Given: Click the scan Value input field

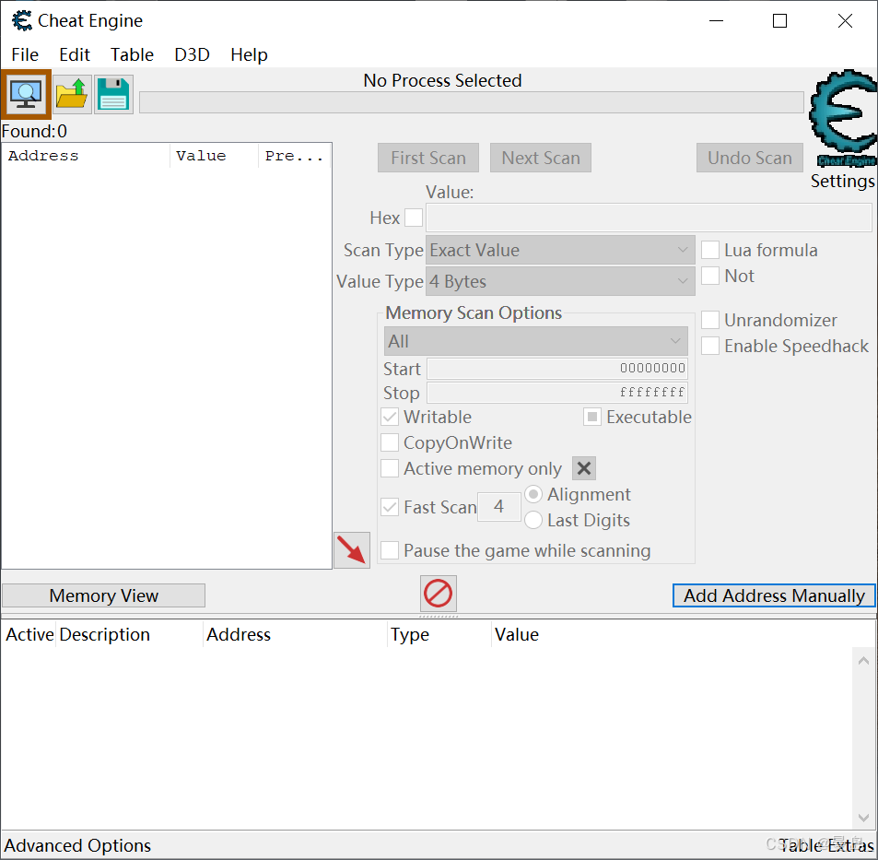Looking at the screenshot, I should point(649,218).
